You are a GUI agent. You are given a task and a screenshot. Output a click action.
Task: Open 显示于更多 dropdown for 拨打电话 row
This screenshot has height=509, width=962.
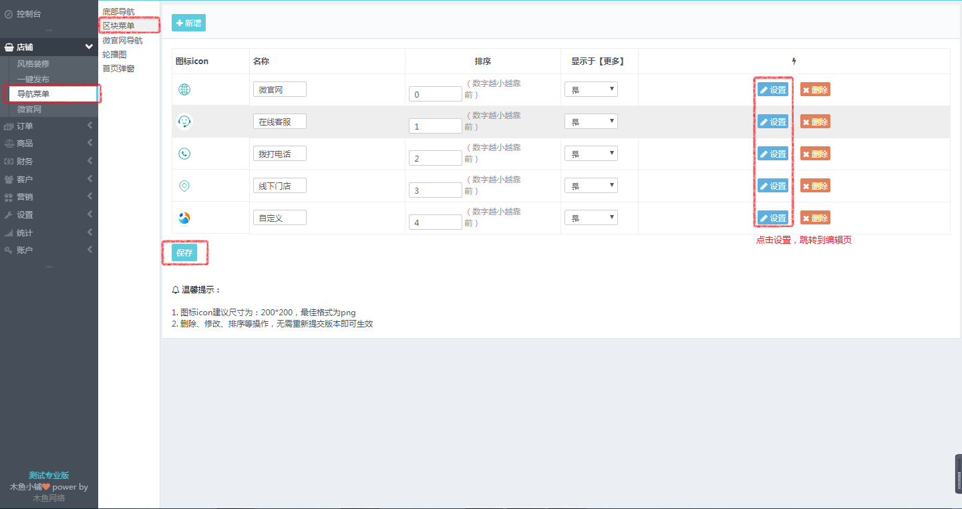(x=591, y=154)
